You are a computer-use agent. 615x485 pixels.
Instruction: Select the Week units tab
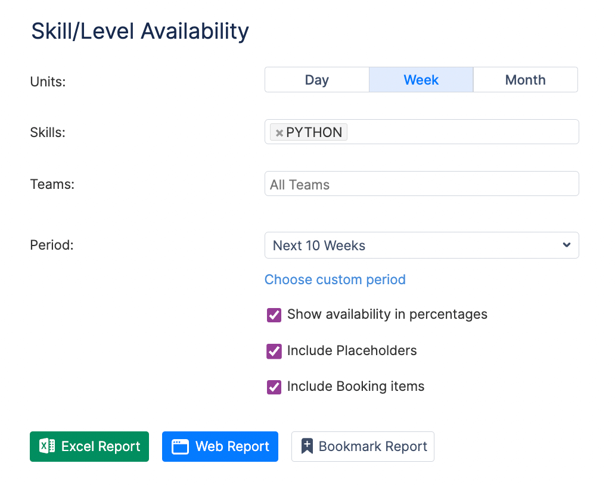421,80
